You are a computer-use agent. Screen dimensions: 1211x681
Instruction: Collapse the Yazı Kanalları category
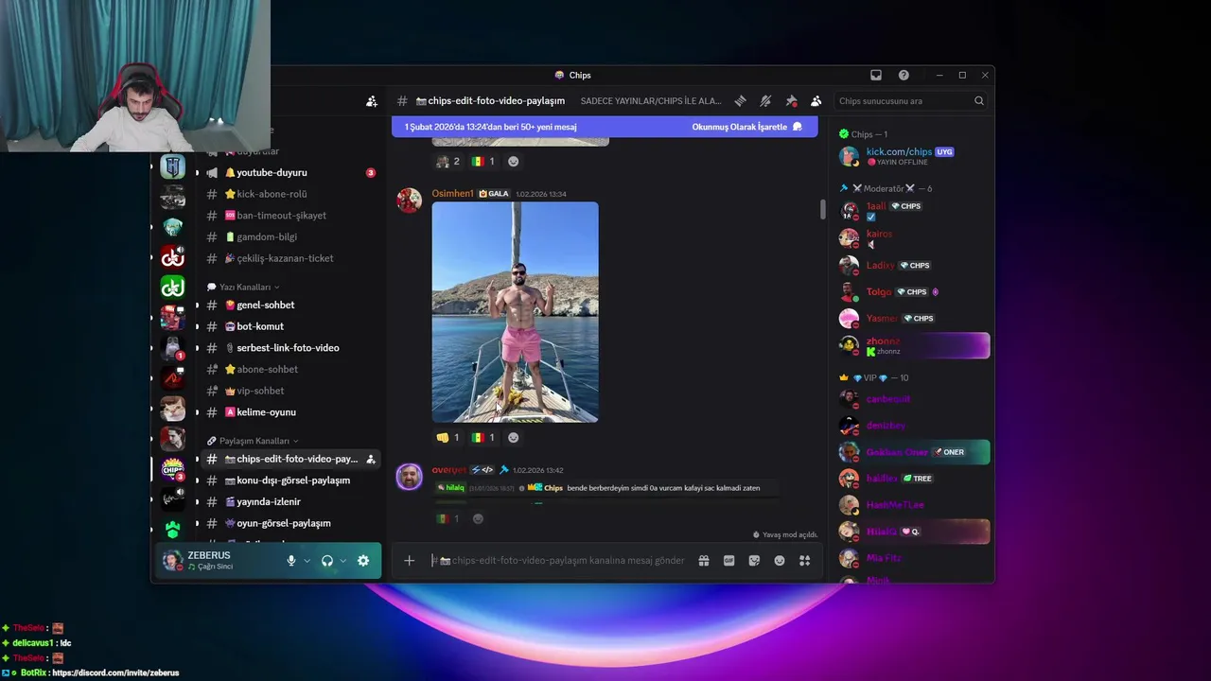click(x=244, y=287)
